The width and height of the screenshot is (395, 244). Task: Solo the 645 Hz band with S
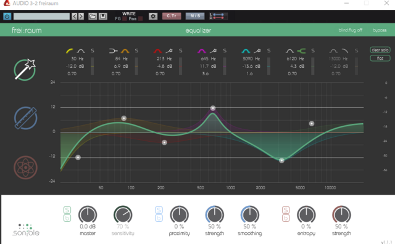225,51
